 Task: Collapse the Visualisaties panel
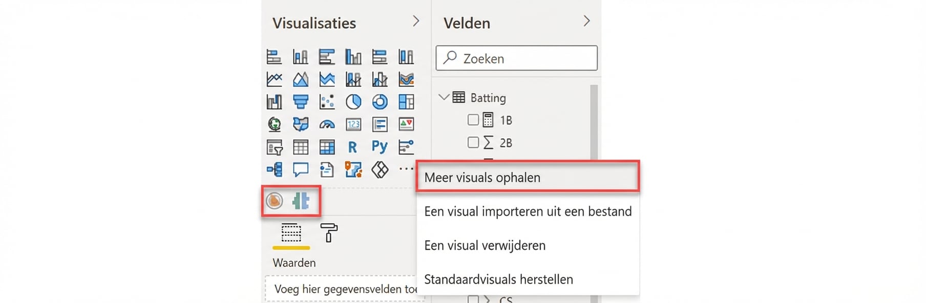(x=416, y=21)
